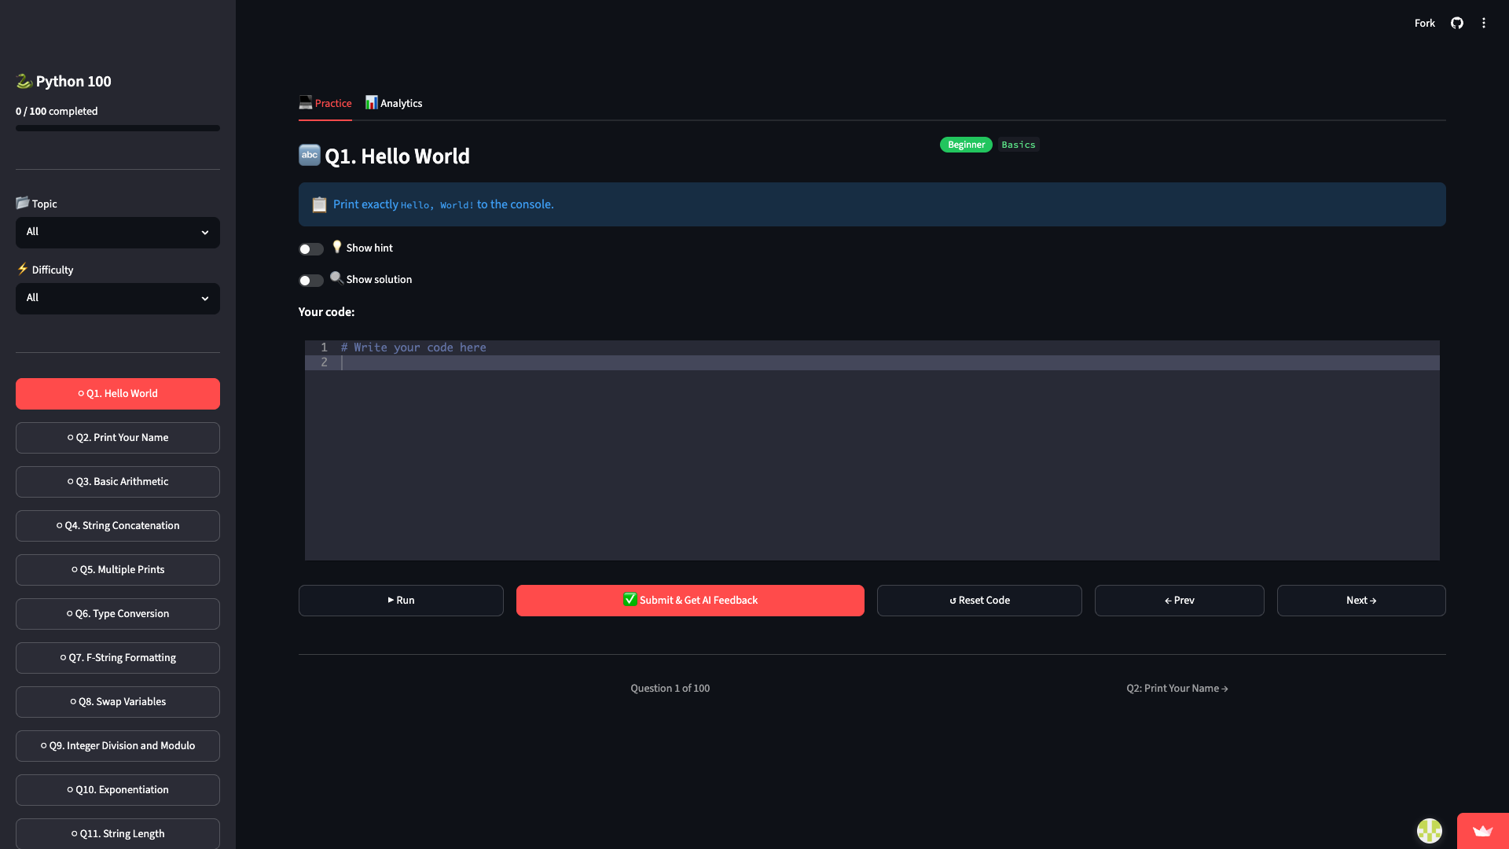This screenshot has width=1509, height=849.
Task: Click the Streamlit crown badge
Action: (x=1482, y=831)
